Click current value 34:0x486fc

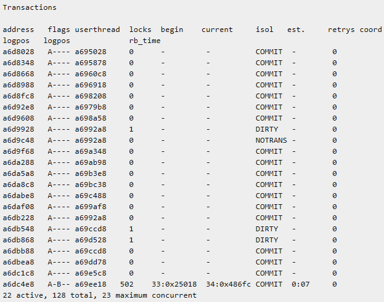pos(228,284)
